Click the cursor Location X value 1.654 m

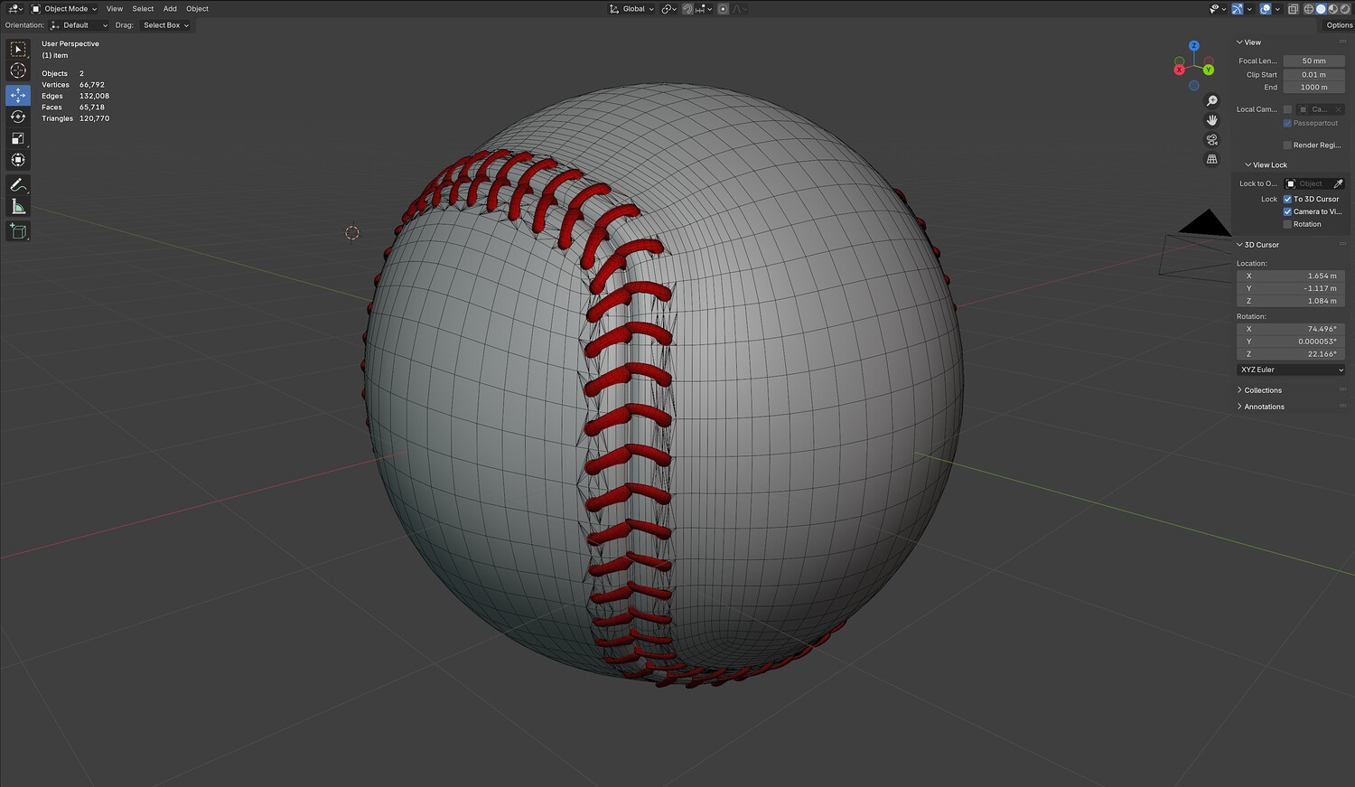click(x=1291, y=276)
